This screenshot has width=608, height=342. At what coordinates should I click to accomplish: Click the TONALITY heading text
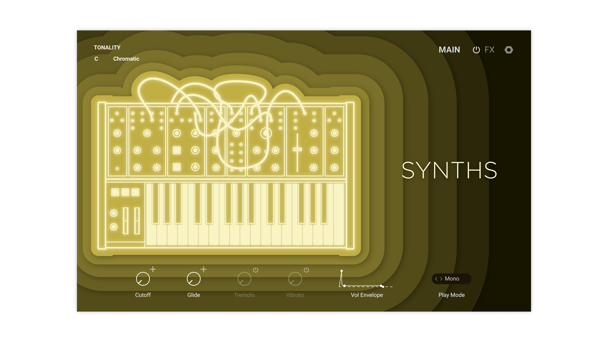point(107,47)
